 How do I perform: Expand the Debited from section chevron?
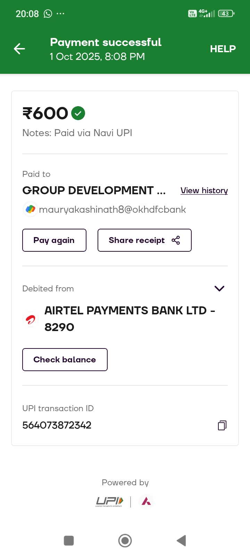point(219,288)
